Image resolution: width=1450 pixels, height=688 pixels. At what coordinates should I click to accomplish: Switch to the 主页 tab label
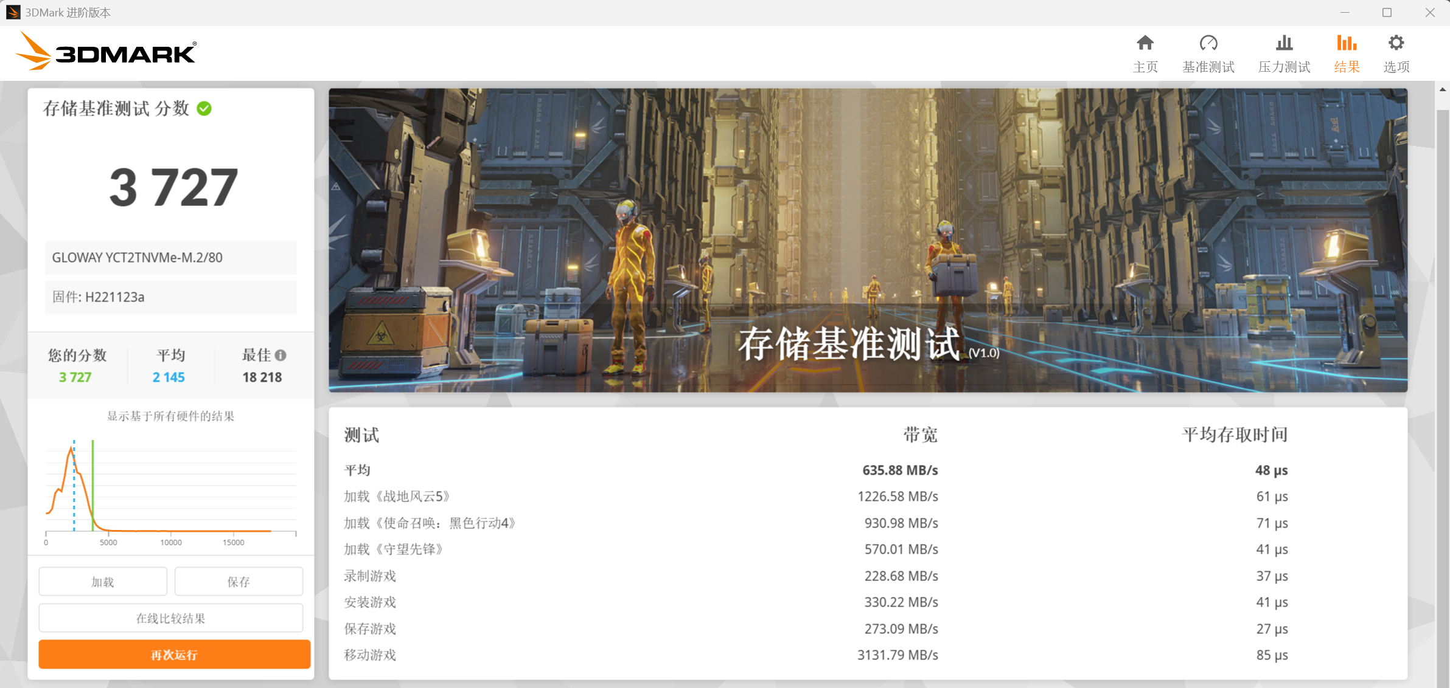[1145, 67]
